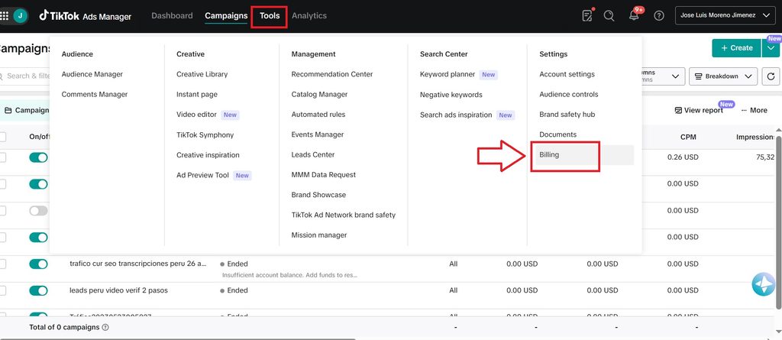Viewport: 782px width, 340px height.
Task: Open Documents settings
Action: coord(557,134)
